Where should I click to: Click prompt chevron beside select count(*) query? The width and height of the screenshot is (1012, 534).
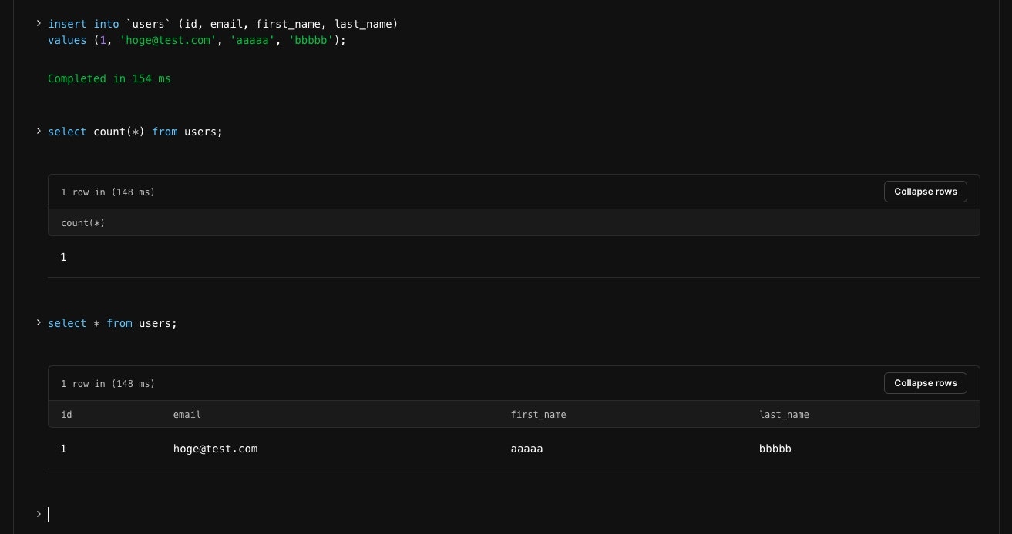click(x=39, y=132)
